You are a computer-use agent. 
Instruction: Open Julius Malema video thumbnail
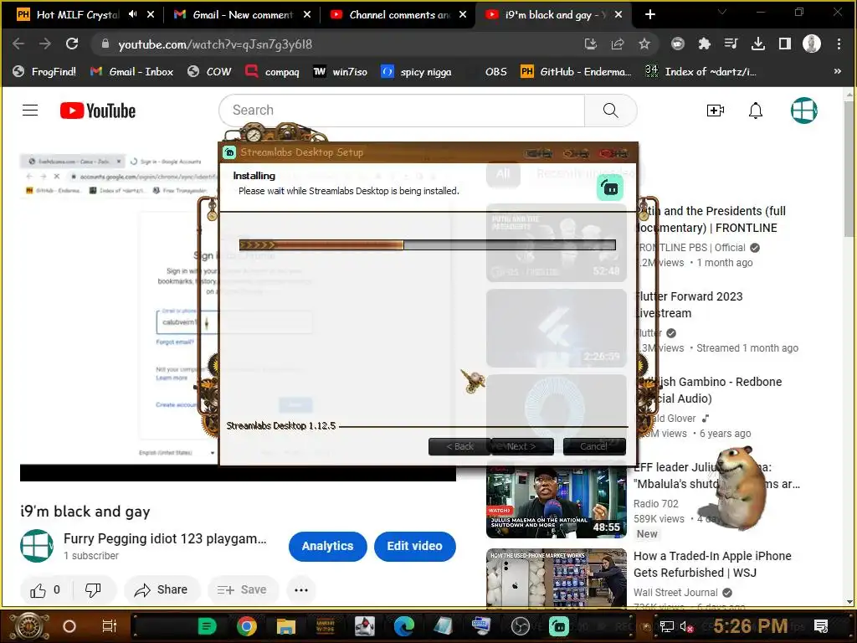tap(557, 501)
